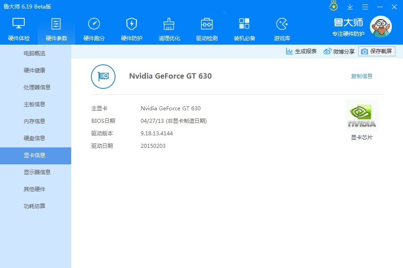The height and width of the screenshot is (268, 403).
Task: Select 电脑概览 in the sidebar
Action: (x=35, y=53)
